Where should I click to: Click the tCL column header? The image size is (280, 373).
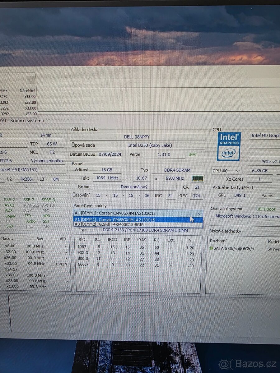(98, 240)
